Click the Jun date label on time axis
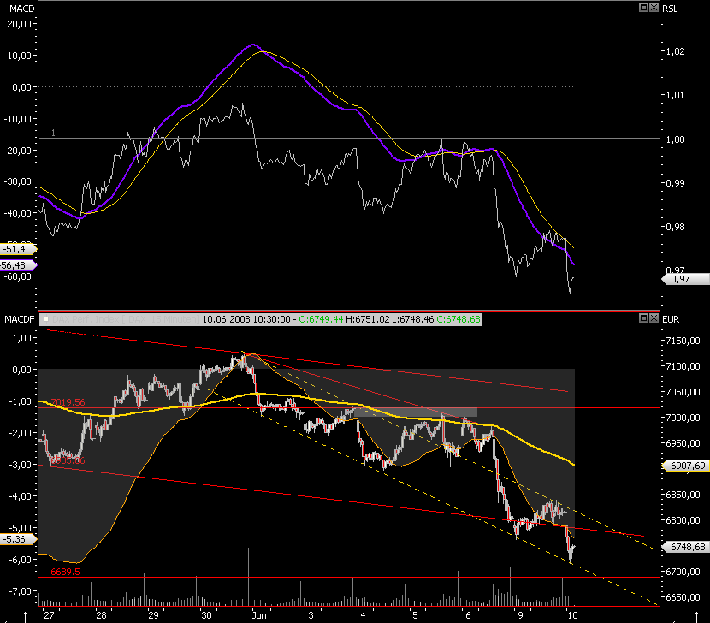710x623 pixels. [x=259, y=615]
